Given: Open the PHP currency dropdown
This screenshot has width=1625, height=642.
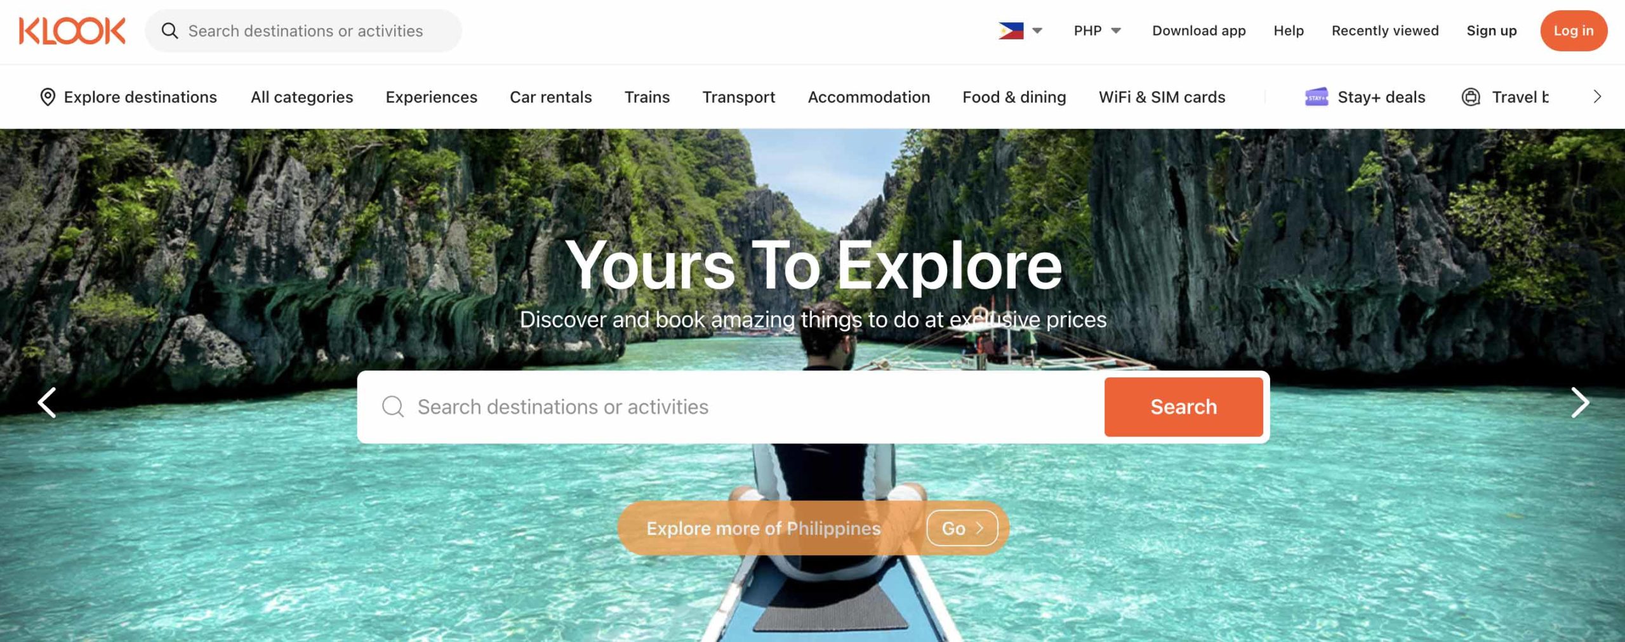Looking at the screenshot, I should 1098,30.
